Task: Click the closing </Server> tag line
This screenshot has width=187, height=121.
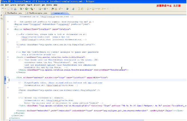Action: pos(14,118)
